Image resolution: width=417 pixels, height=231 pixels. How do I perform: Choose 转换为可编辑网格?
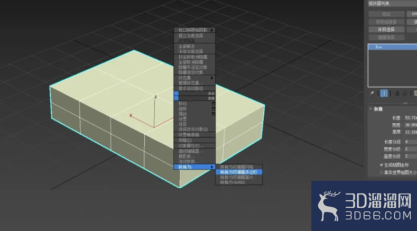point(239,167)
